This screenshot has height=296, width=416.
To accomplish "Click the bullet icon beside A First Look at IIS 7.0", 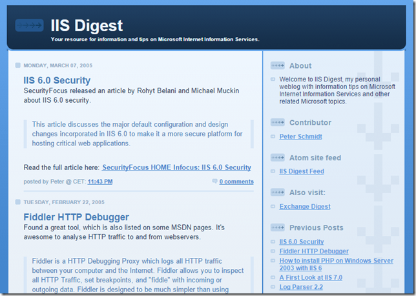I will point(273,277).
